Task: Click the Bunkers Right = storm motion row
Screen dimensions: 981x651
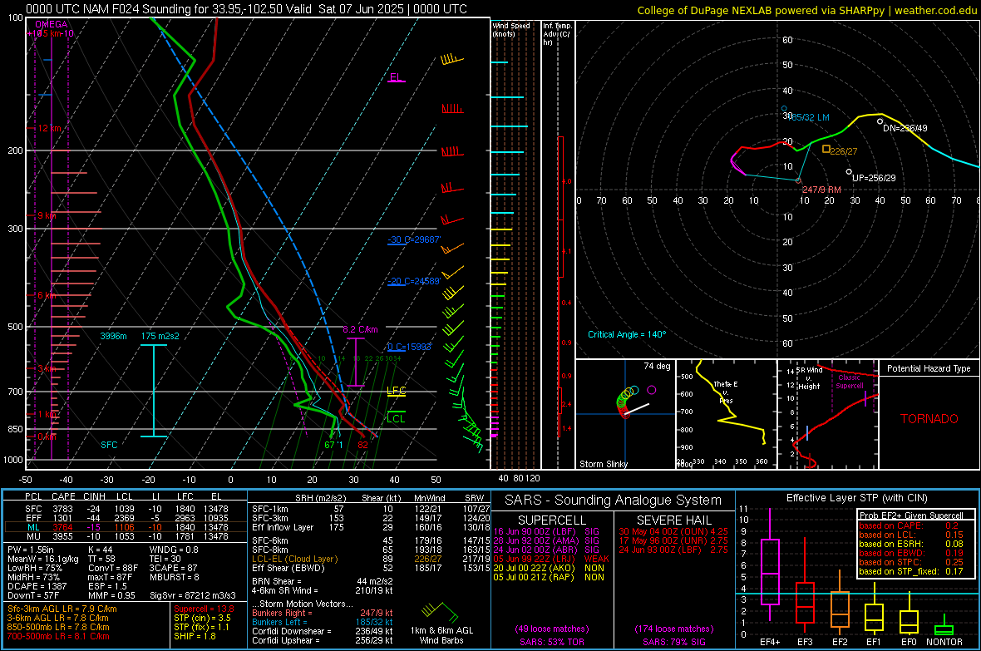Action: pyautogui.click(x=323, y=613)
